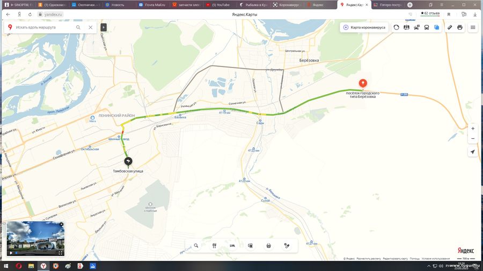Expand thumbnail video to fullscreen

coord(60,253)
